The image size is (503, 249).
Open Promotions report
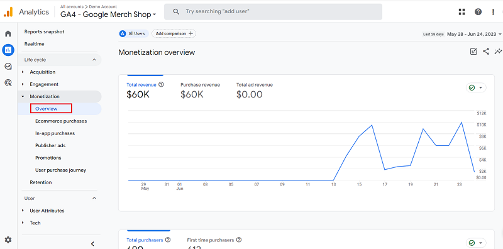click(48, 158)
